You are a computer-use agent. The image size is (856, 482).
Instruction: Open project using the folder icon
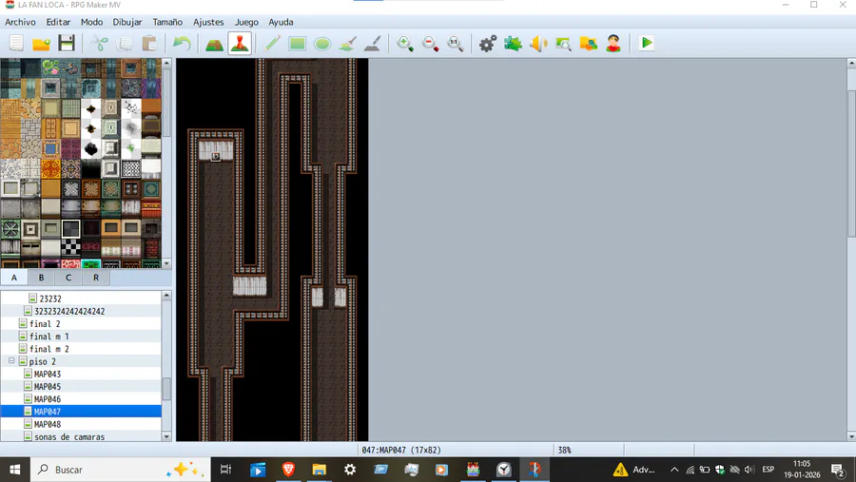tap(42, 43)
